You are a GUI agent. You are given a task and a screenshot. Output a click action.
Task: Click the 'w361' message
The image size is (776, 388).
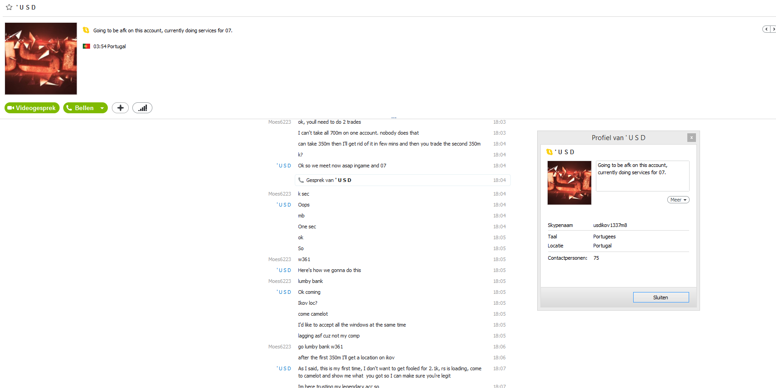click(304, 259)
